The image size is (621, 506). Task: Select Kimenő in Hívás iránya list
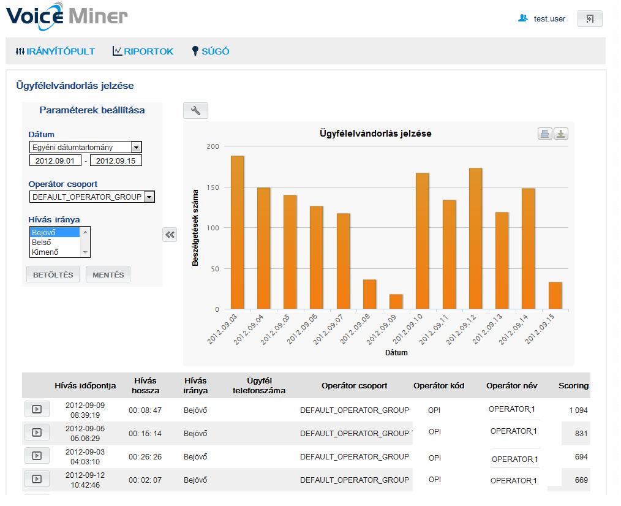point(55,252)
